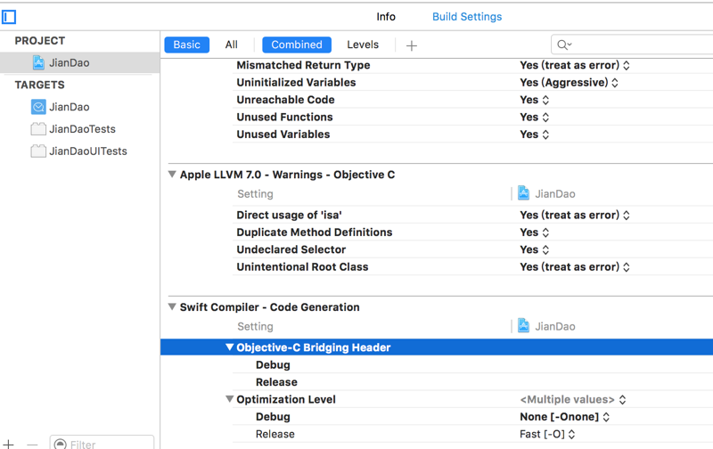Toggle the project navigator sidebar icon
713x449 pixels.
[9, 17]
